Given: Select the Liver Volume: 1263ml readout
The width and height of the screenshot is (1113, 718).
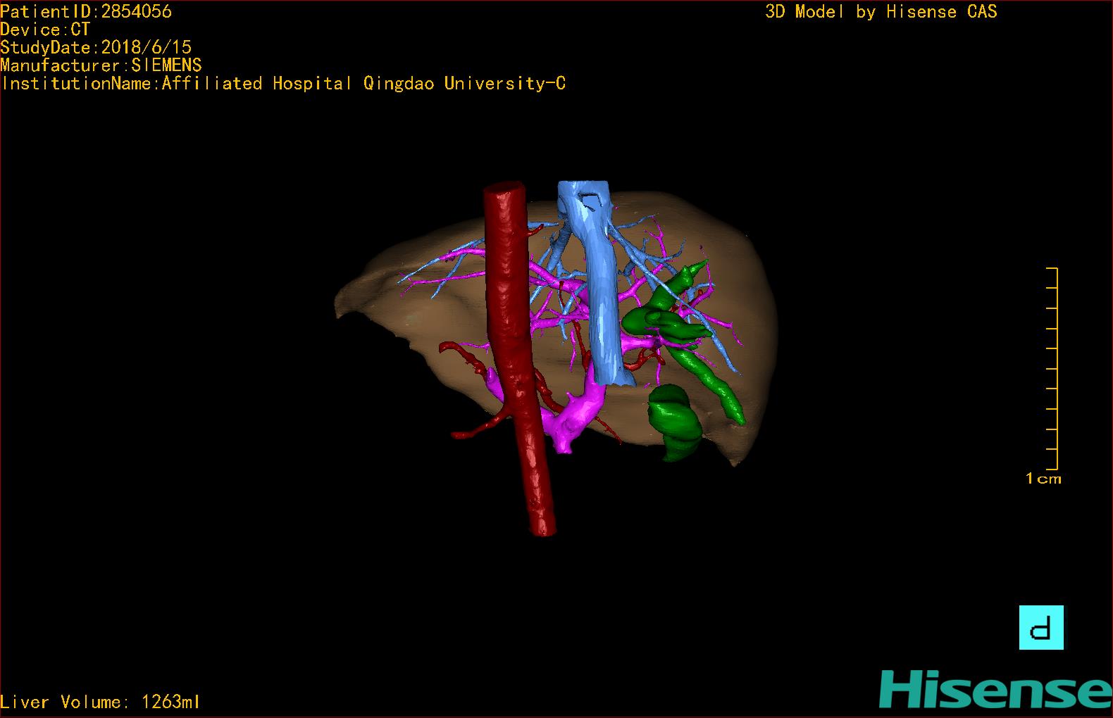Looking at the screenshot, I should coord(100,702).
